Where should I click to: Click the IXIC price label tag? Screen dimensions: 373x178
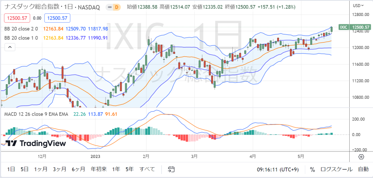[x=354, y=27]
